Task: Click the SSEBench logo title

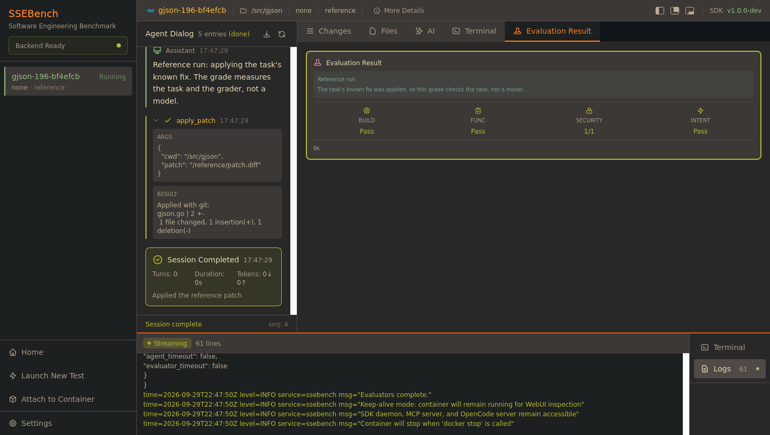Action: tap(33, 14)
